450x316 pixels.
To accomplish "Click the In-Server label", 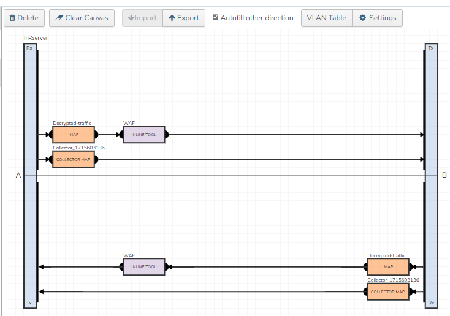I will coord(36,38).
